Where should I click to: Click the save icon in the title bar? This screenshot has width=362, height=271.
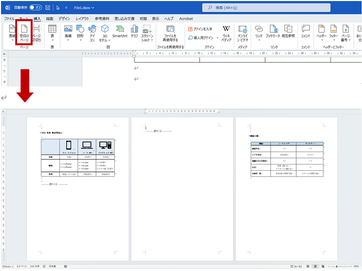tap(48, 8)
